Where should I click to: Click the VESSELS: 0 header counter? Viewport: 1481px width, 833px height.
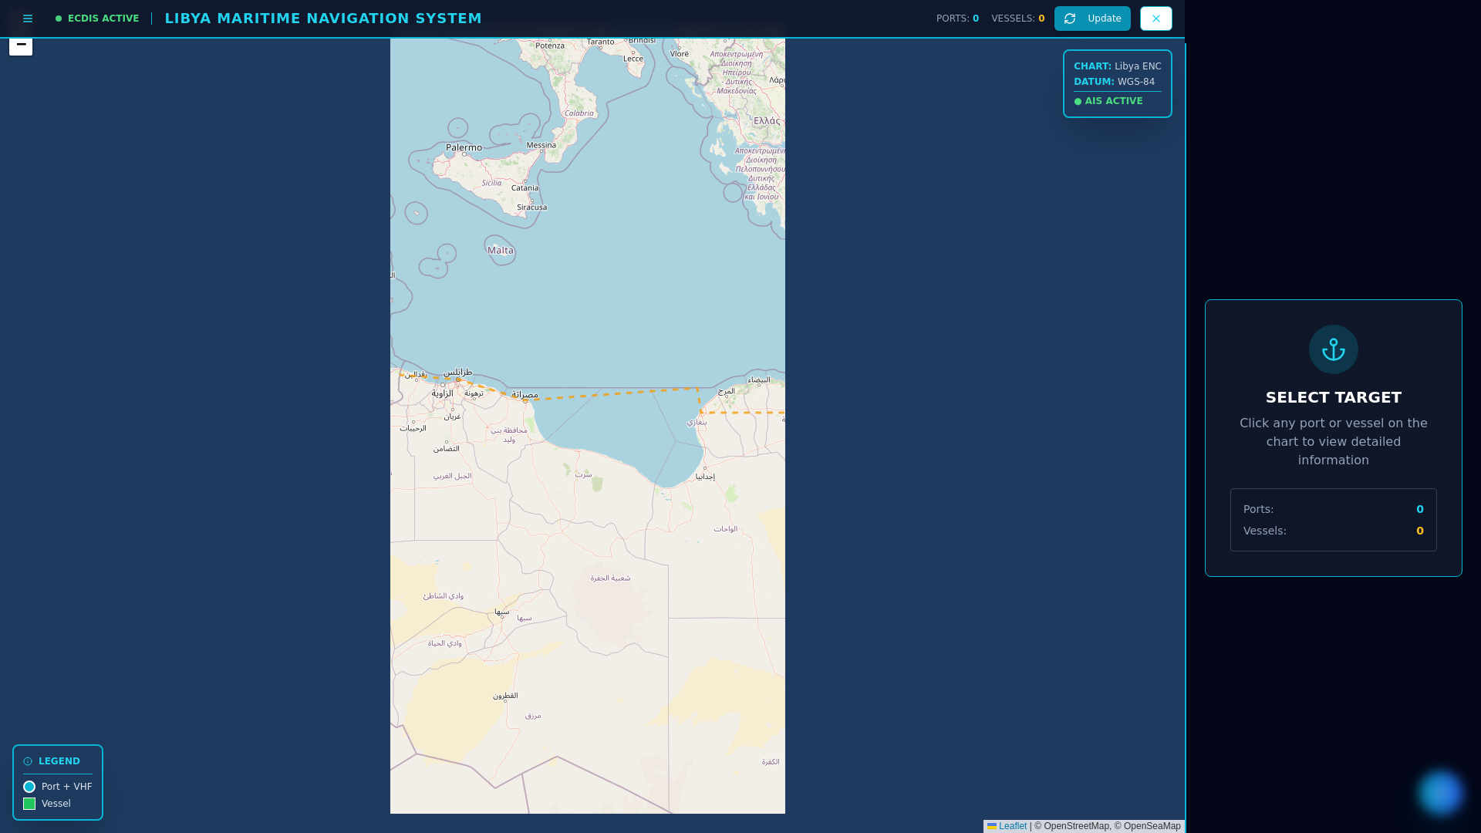1018,19
